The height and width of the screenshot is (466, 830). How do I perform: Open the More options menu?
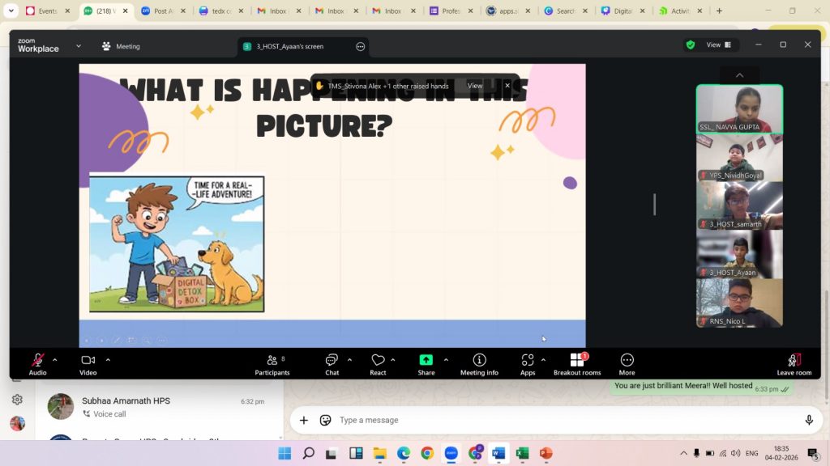pyautogui.click(x=627, y=363)
